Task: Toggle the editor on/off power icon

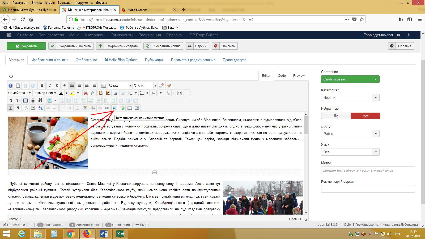Action: point(11,76)
